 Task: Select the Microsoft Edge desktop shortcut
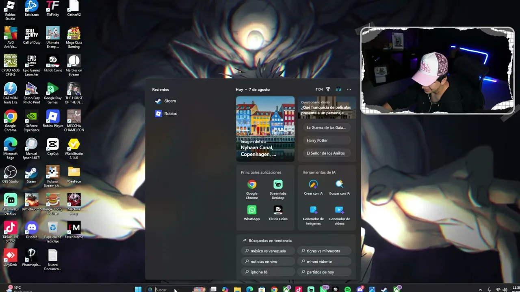point(11,149)
